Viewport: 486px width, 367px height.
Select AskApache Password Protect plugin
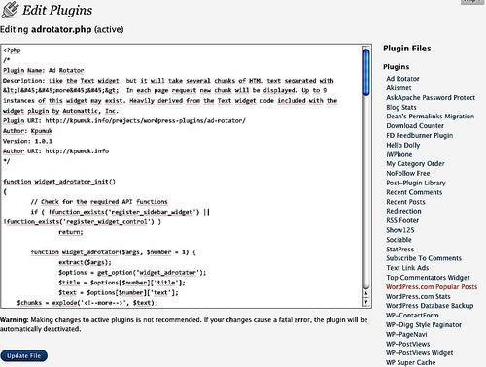[431, 97]
